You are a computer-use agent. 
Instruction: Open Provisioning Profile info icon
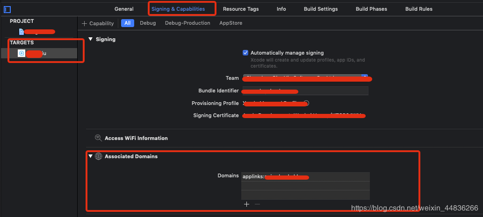[x=306, y=103]
